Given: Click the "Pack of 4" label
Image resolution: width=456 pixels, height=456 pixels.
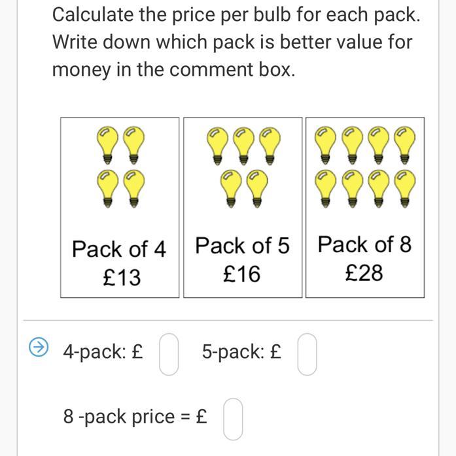Looking at the screenshot, I should click(x=119, y=249).
